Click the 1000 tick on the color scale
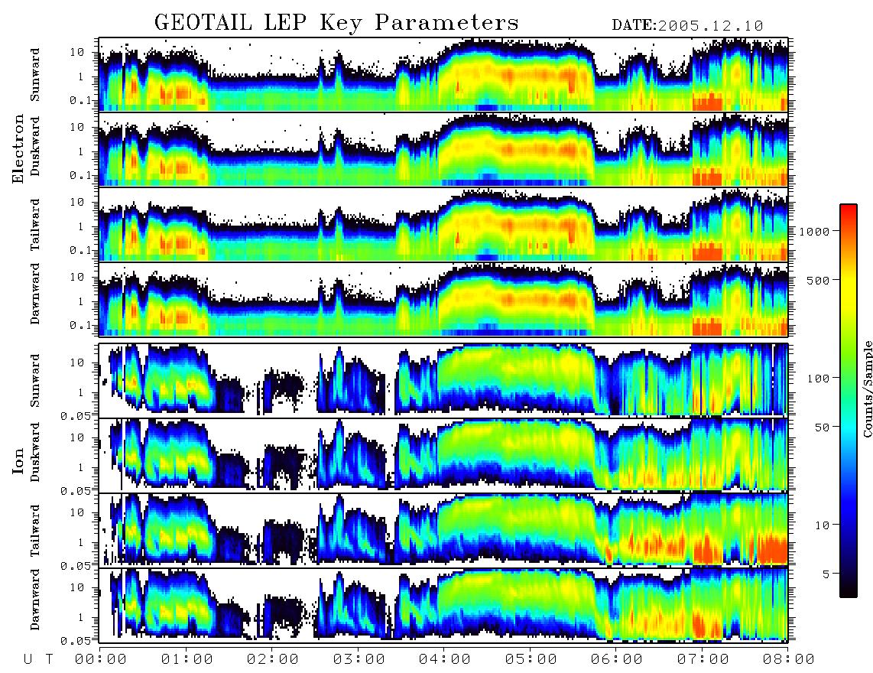This screenshot has width=873, height=673. point(815,231)
